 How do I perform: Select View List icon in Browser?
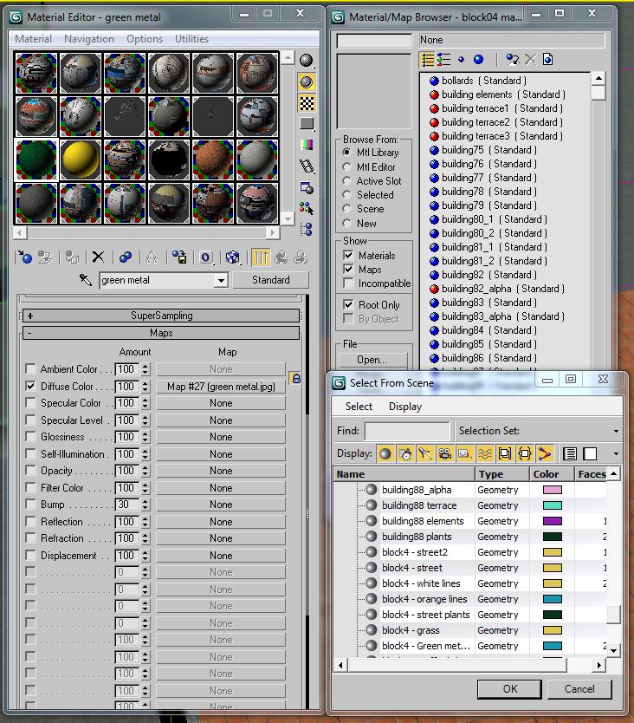pyautogui.click(x=428, y=60)
